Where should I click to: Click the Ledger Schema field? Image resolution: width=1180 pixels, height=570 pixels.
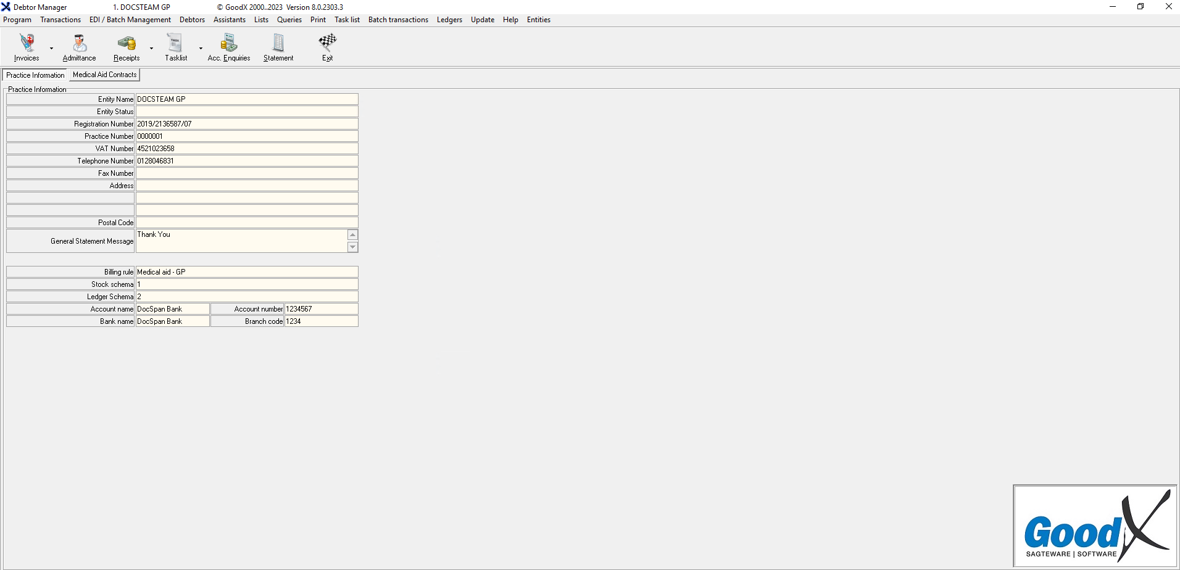tap(247, 297)
